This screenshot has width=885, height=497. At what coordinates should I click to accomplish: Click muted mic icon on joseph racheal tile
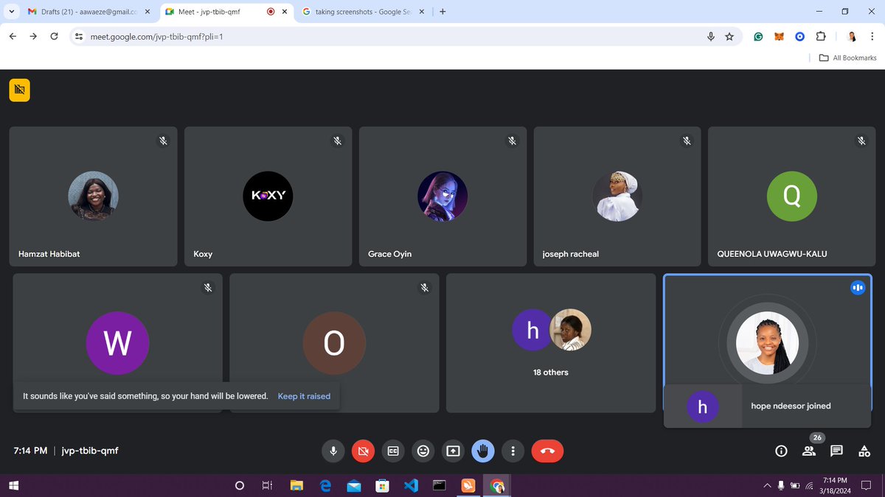pos(687,141)
